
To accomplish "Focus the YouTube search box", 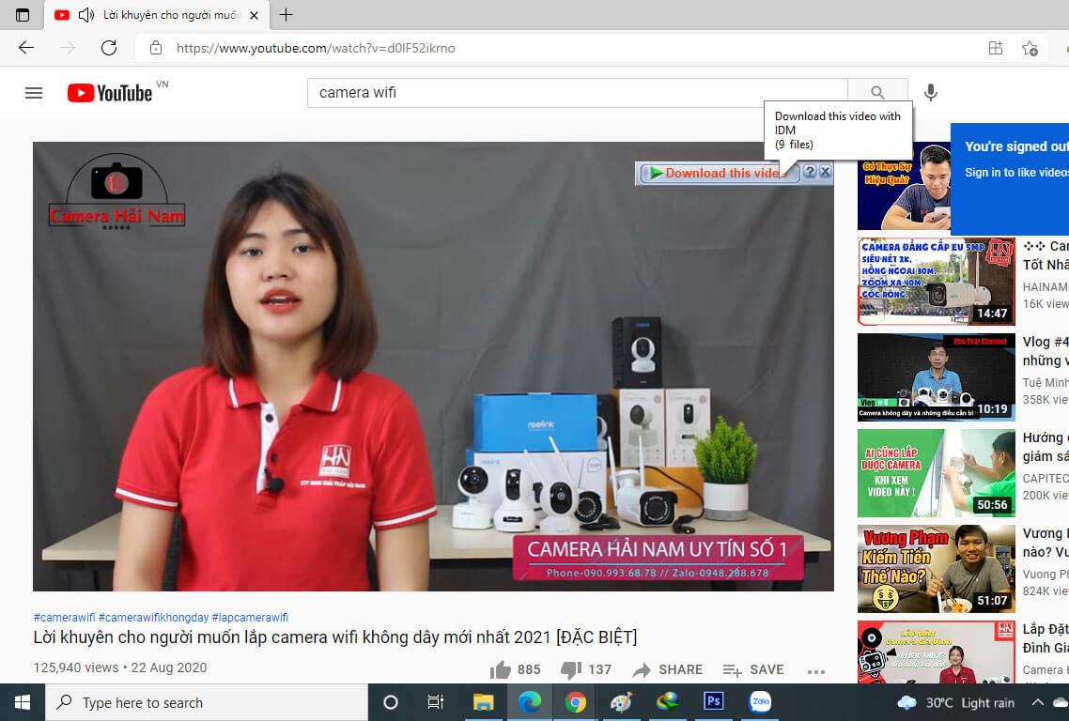I will pos(578,93).
